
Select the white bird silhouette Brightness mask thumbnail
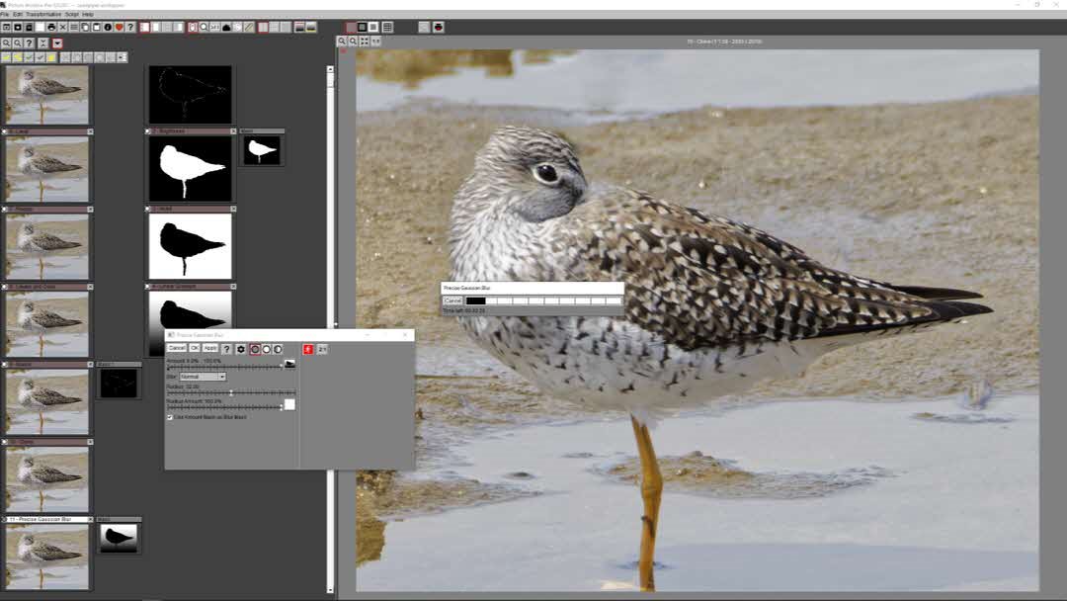(x=191, y=169)
